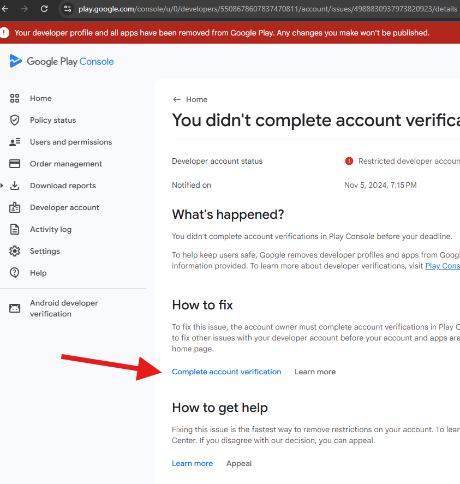Click the Settings gear icon
Image resolution: width=460 pixels, height=484 pixels.
coord(15,251)
